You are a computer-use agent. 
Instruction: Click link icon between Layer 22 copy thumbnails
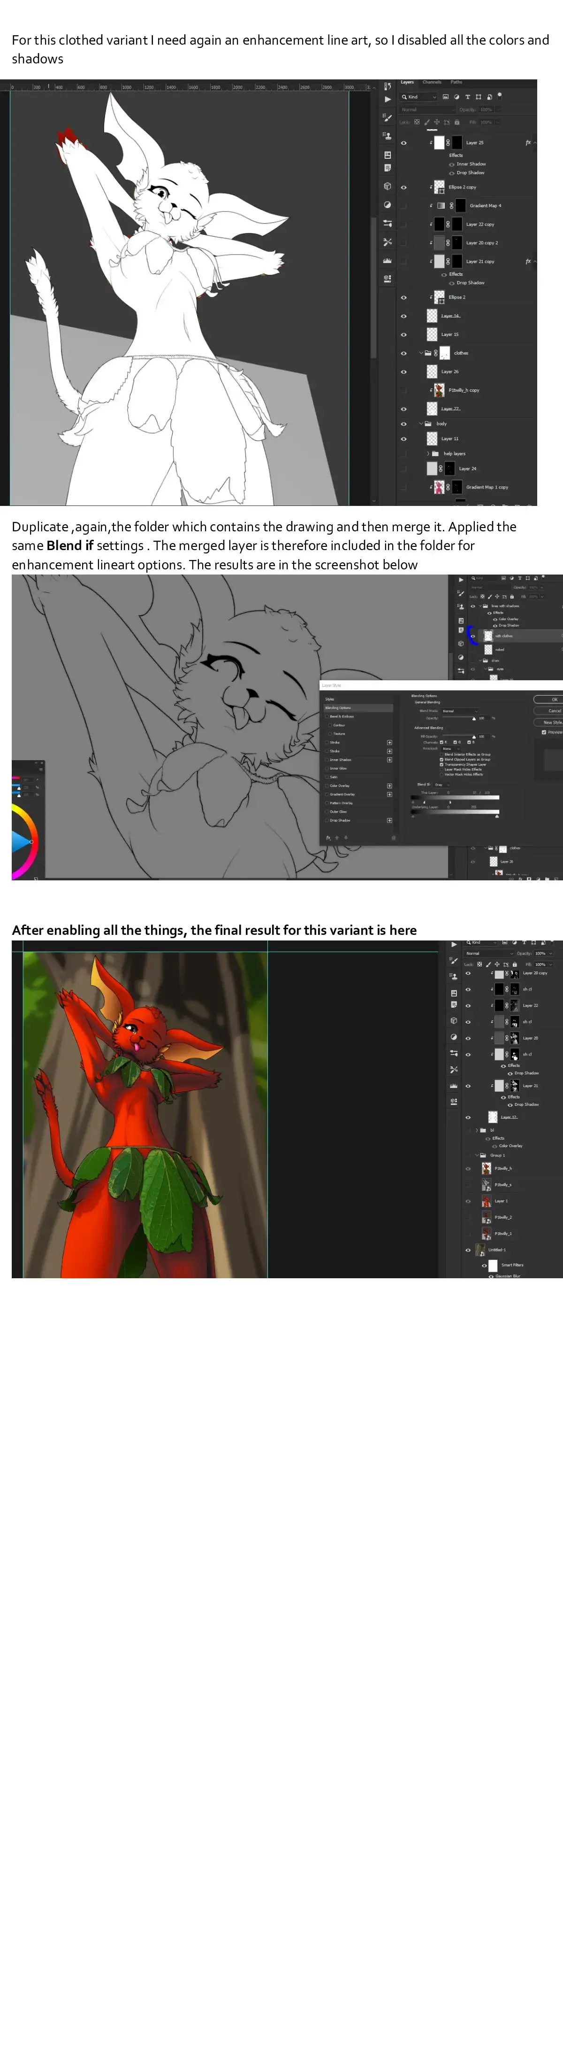[x=448, y=225]
